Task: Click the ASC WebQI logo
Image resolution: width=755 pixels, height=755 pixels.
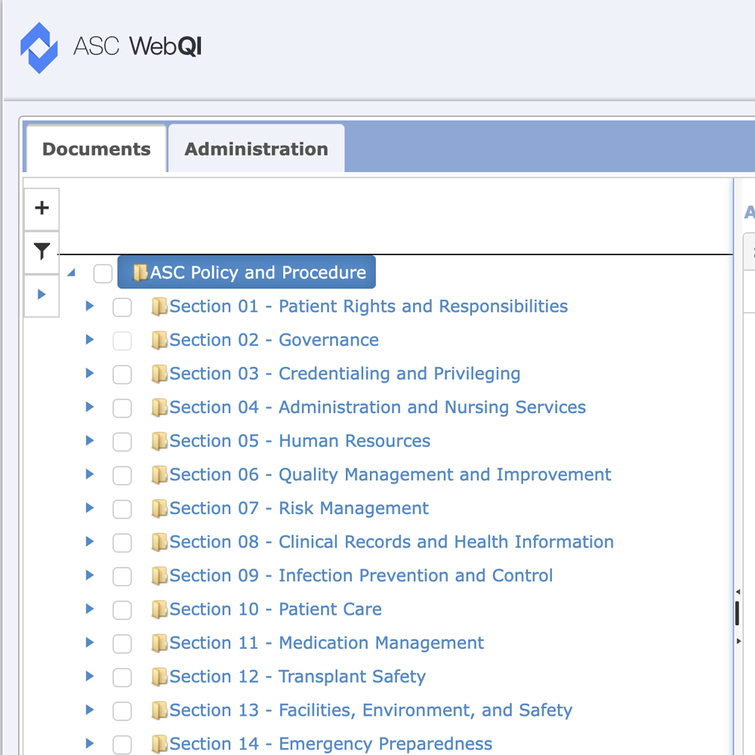Action: point(111,47)
